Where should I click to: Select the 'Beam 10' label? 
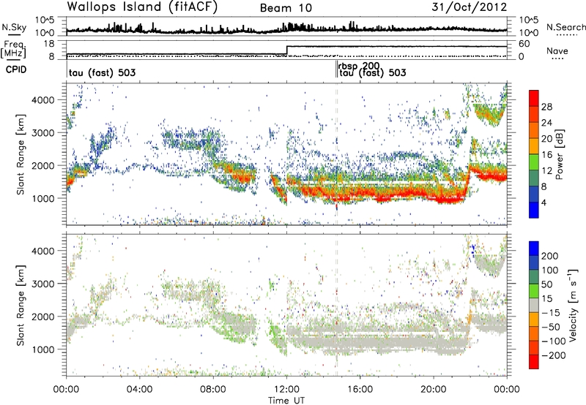pos(286,8)
